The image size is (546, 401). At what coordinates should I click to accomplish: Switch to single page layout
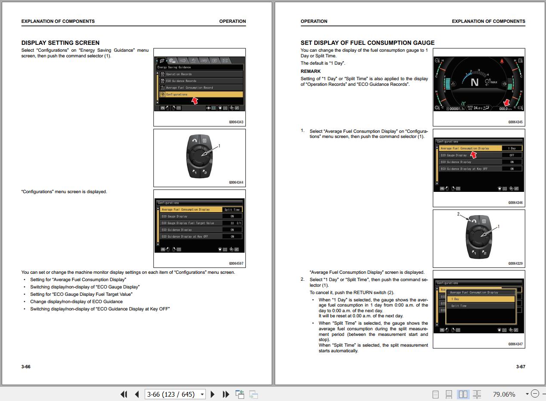pos(435,394)
